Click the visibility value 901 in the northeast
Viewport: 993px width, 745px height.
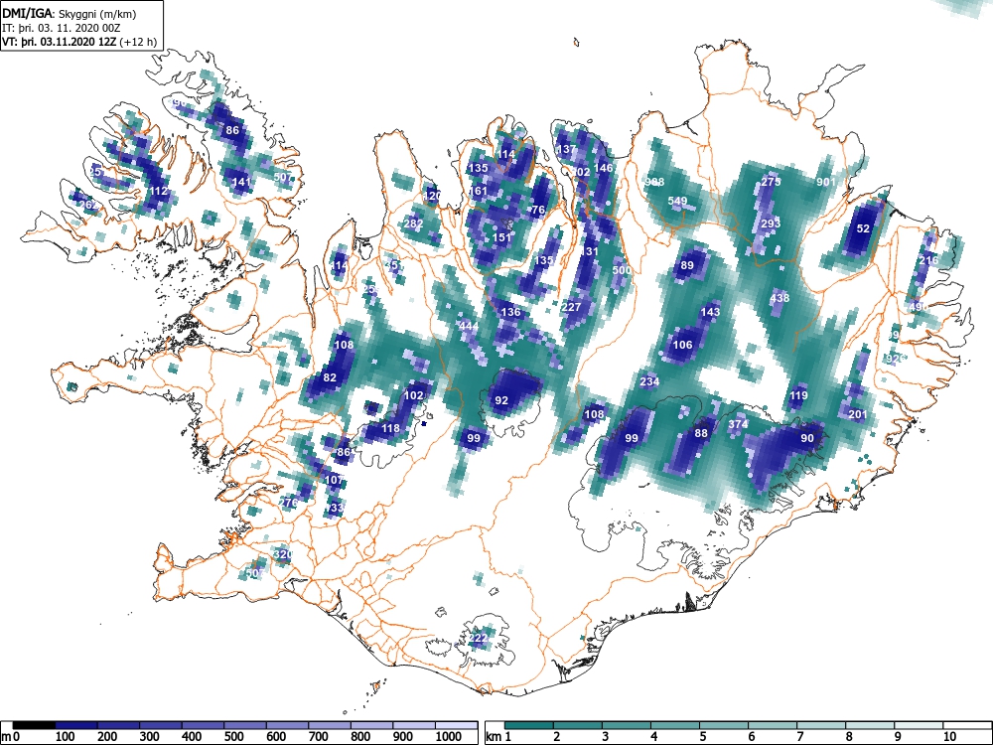tap(826, 182)
